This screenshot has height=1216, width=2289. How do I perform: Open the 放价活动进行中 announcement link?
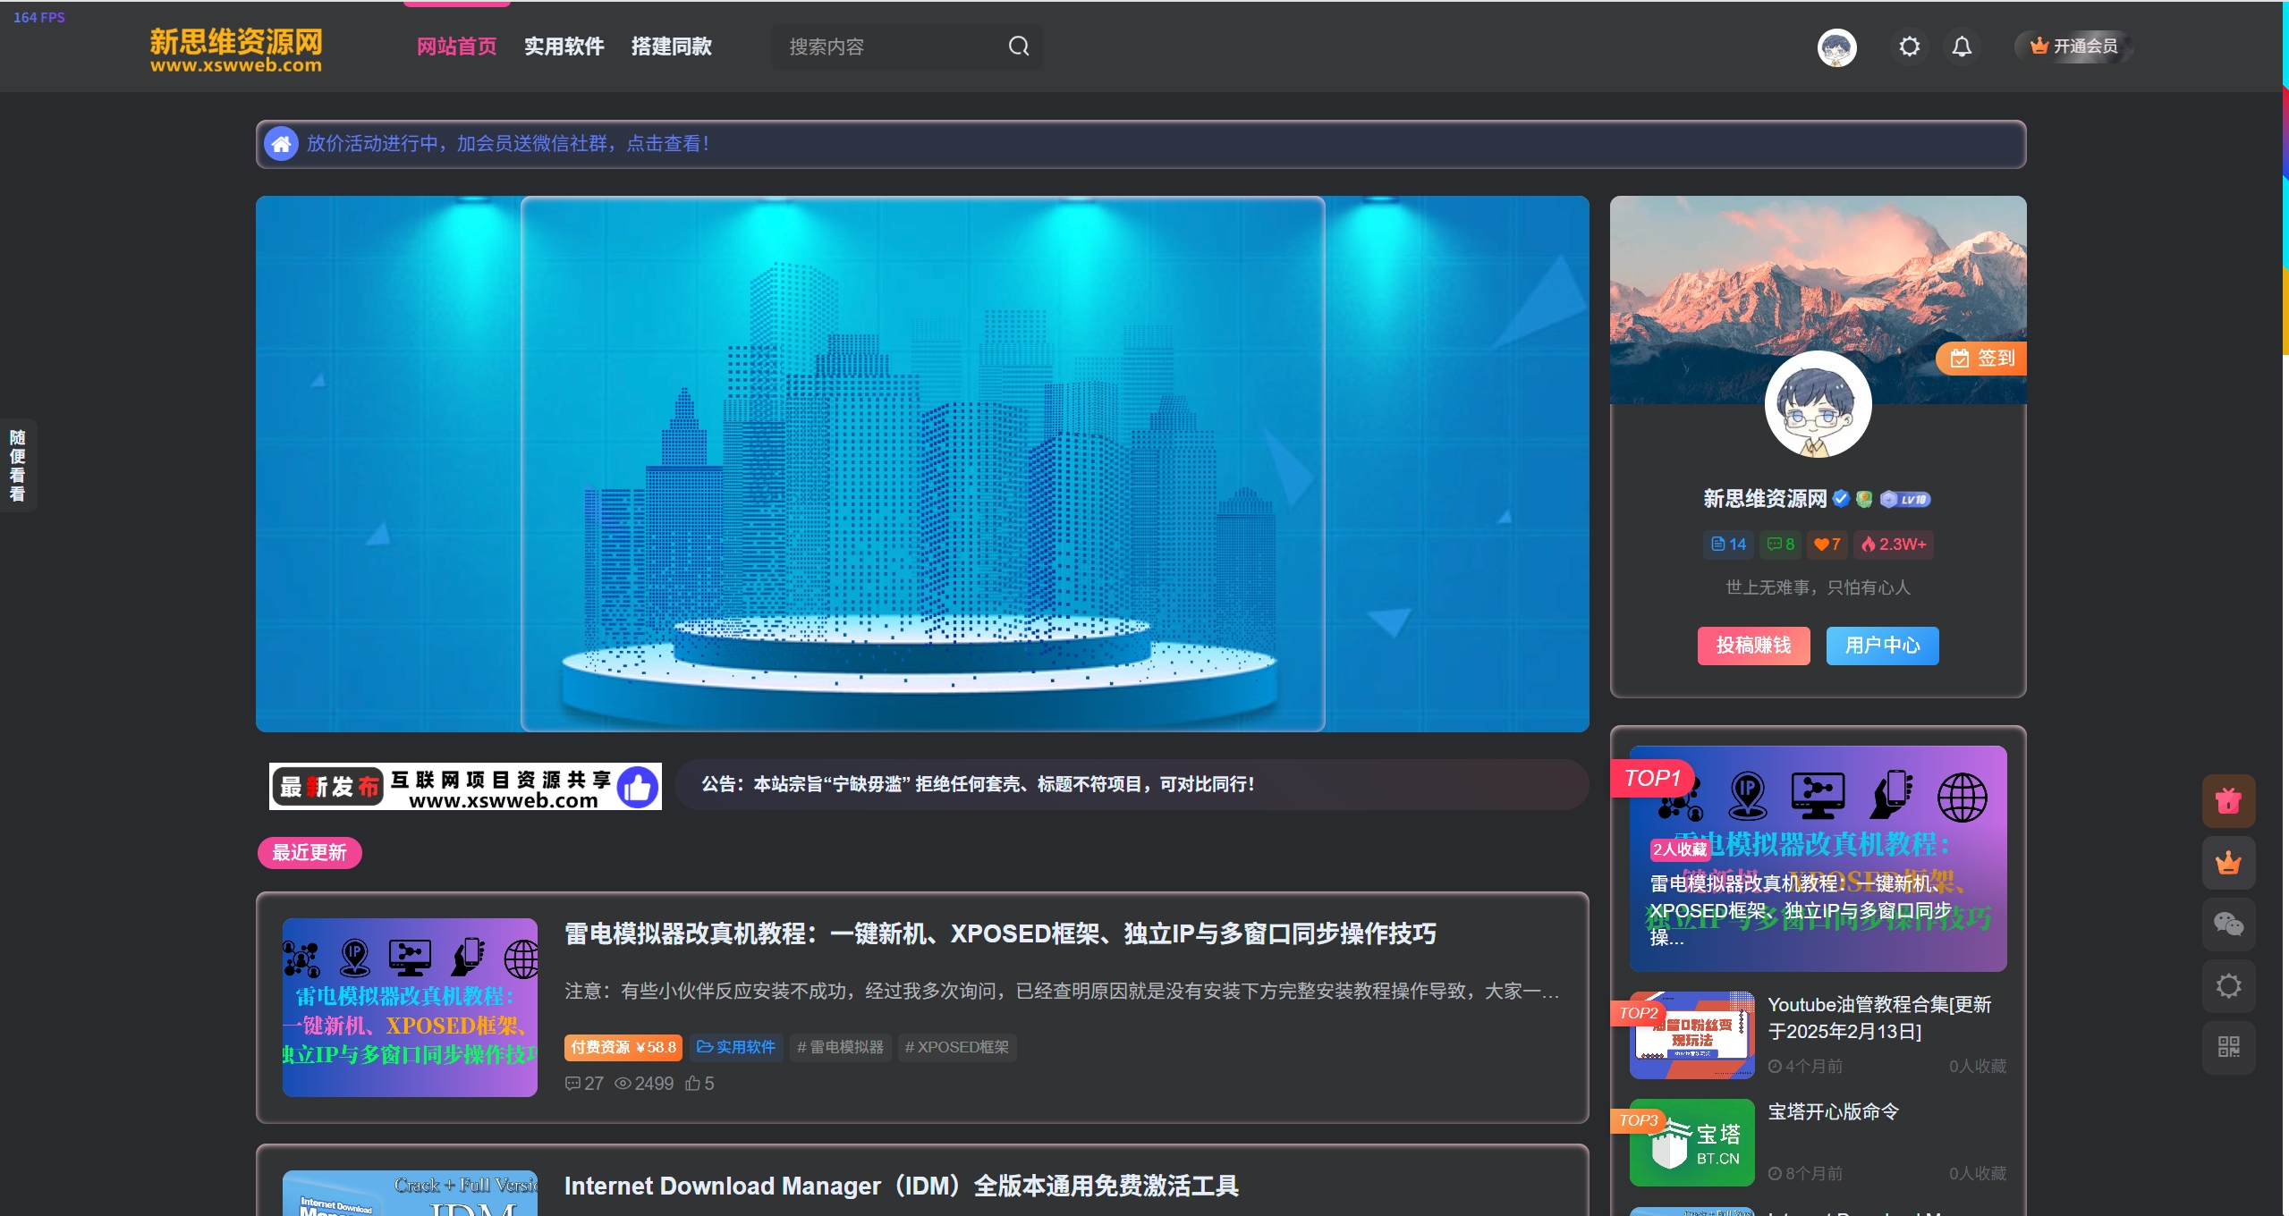point(508,144)
